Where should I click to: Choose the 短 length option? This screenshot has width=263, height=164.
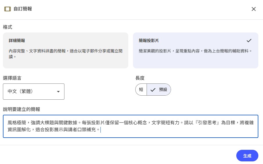tap(141, 90)
